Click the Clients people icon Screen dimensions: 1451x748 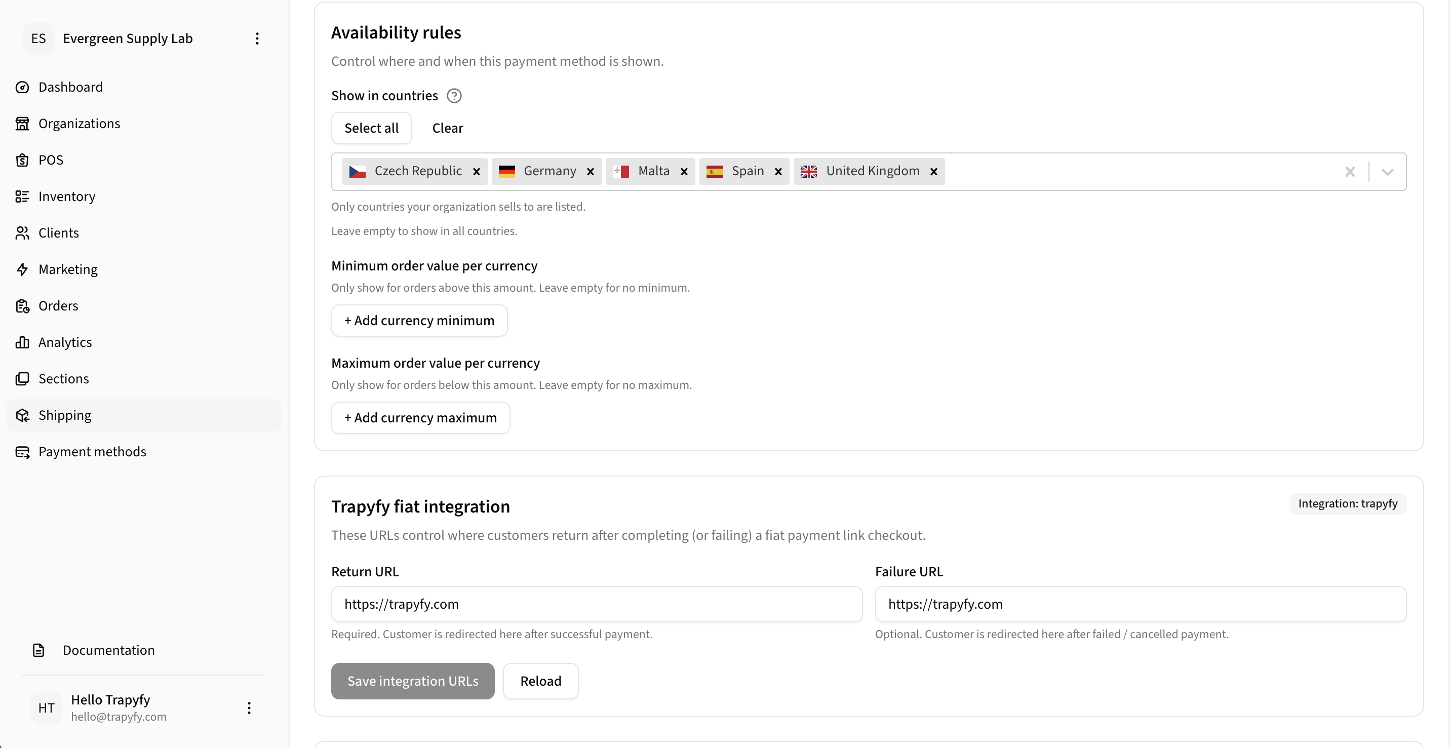pos(22,232)
